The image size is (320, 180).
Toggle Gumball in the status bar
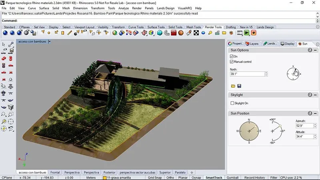tap(232, 178)
